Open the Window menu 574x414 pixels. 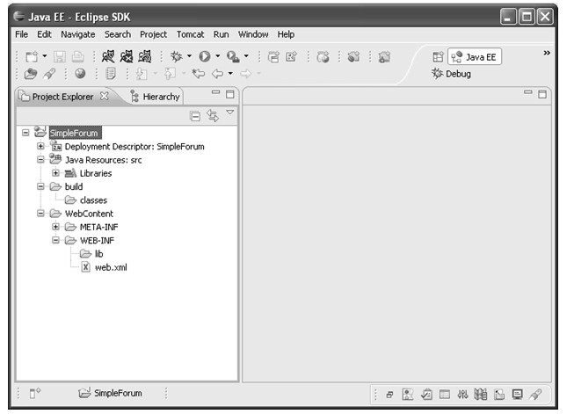pyautogui.click(x=253, y=34)
